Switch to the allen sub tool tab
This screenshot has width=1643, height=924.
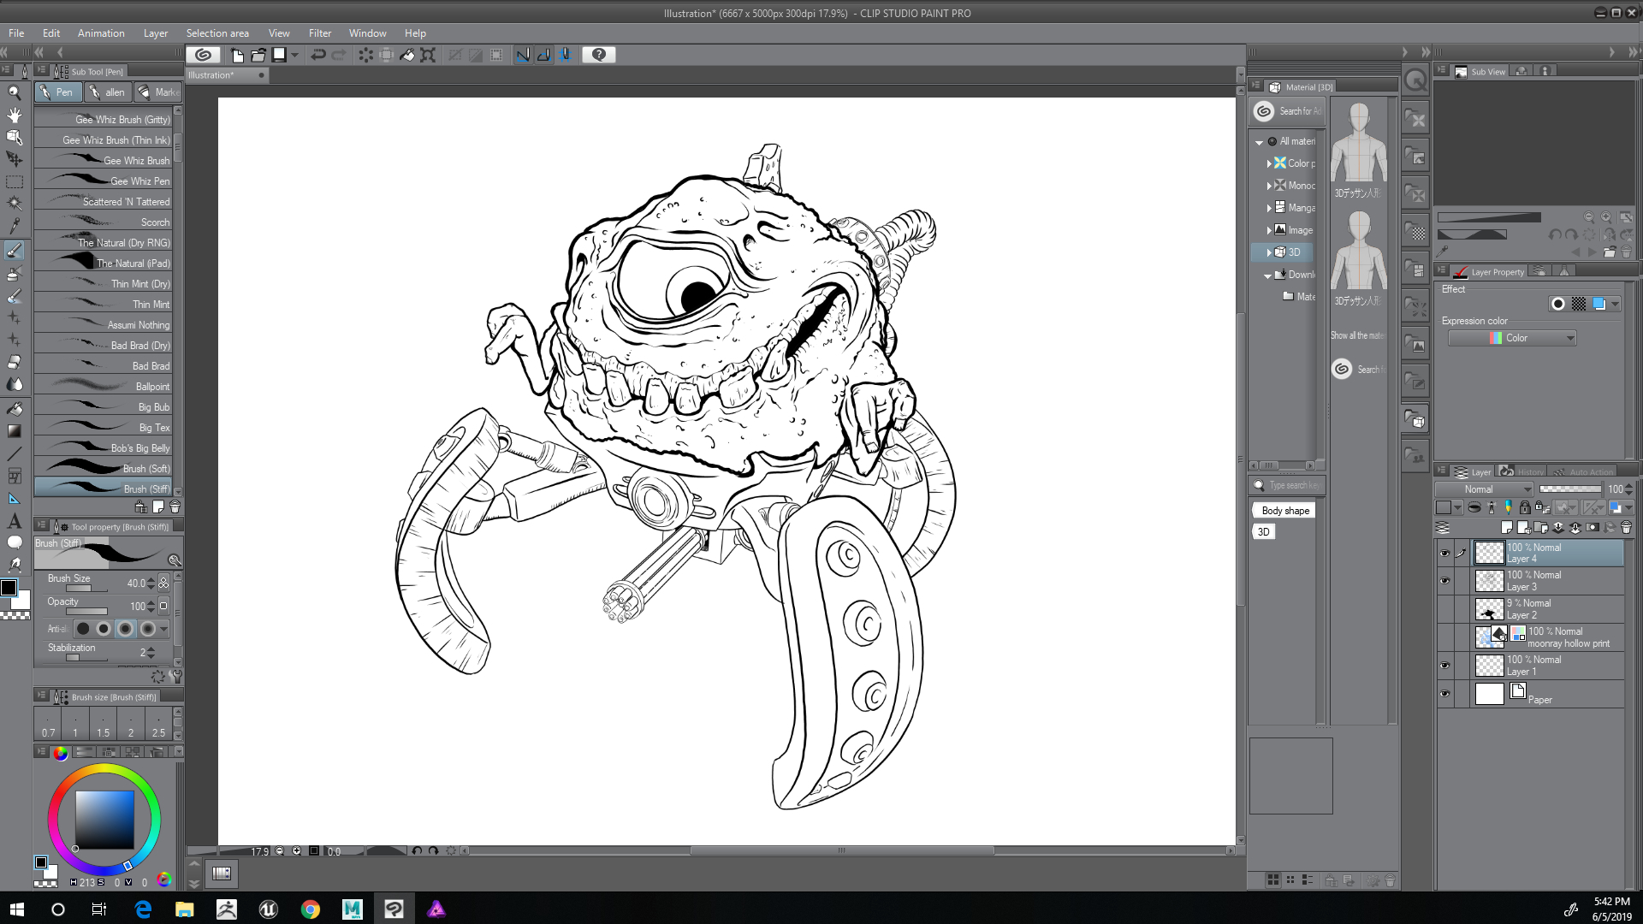[x=108, y=92]
